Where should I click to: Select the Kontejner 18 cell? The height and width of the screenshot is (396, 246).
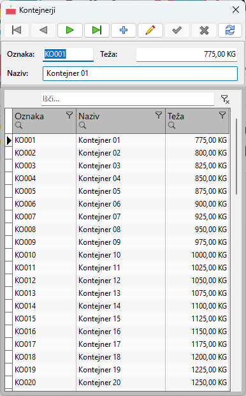pyautogui.click(x=121, y=357)
